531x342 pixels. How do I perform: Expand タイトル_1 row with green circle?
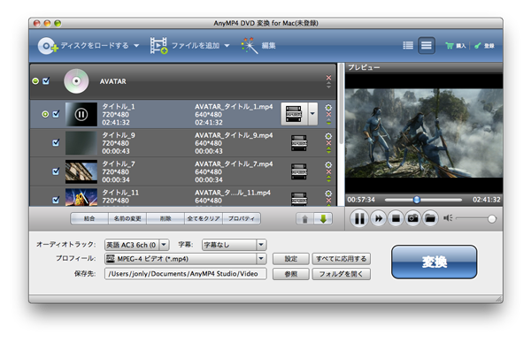point(45,114)
